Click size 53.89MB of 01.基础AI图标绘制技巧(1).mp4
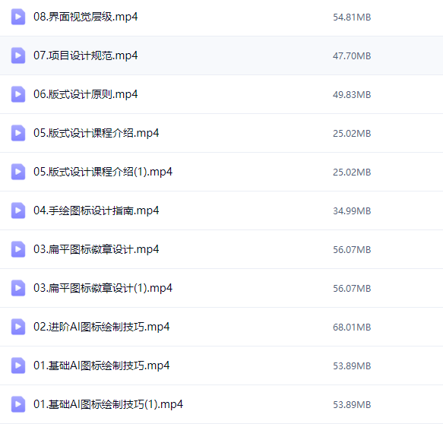This screenshot has width=443, height=424. pyautogui.click(x=352, y=404)
